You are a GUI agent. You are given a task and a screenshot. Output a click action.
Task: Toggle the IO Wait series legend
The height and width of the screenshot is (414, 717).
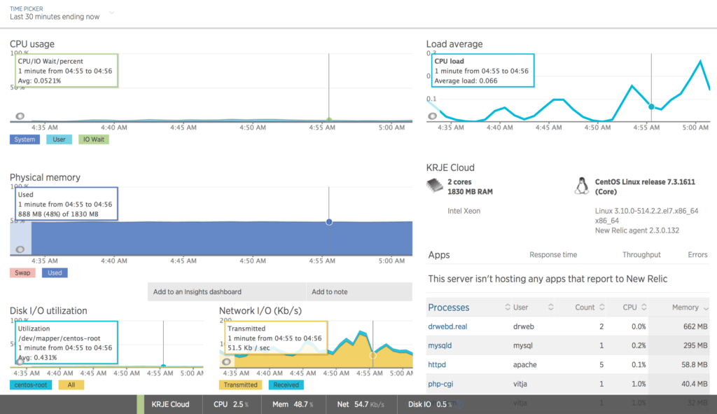coord(94,139)
